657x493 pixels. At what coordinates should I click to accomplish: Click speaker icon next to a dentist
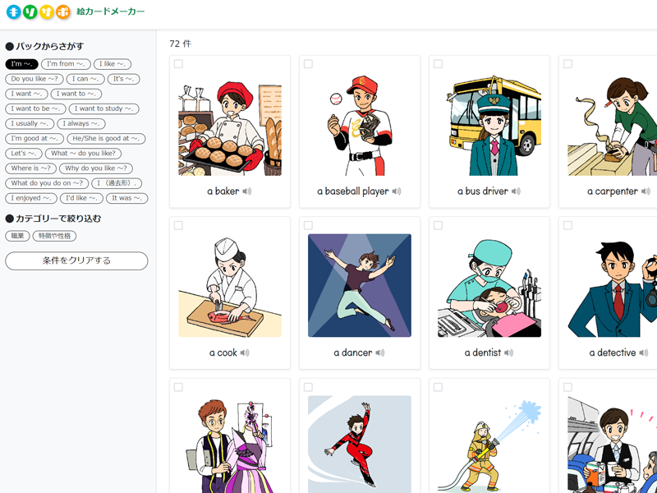coord(509,352)
